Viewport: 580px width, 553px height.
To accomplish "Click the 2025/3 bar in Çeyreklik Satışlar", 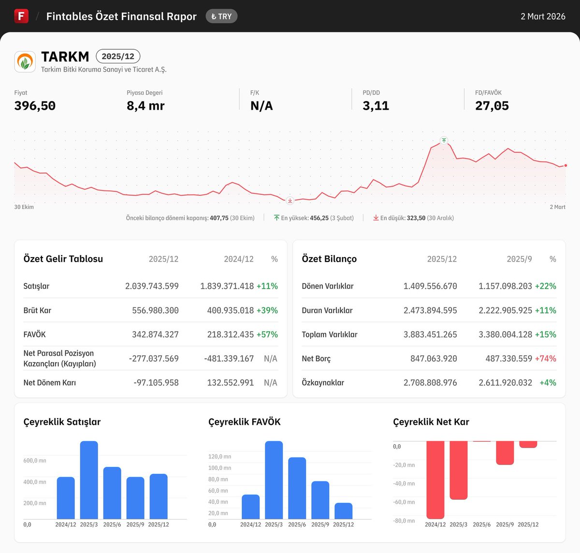I will pyautogui.click(x=89, y=480).
